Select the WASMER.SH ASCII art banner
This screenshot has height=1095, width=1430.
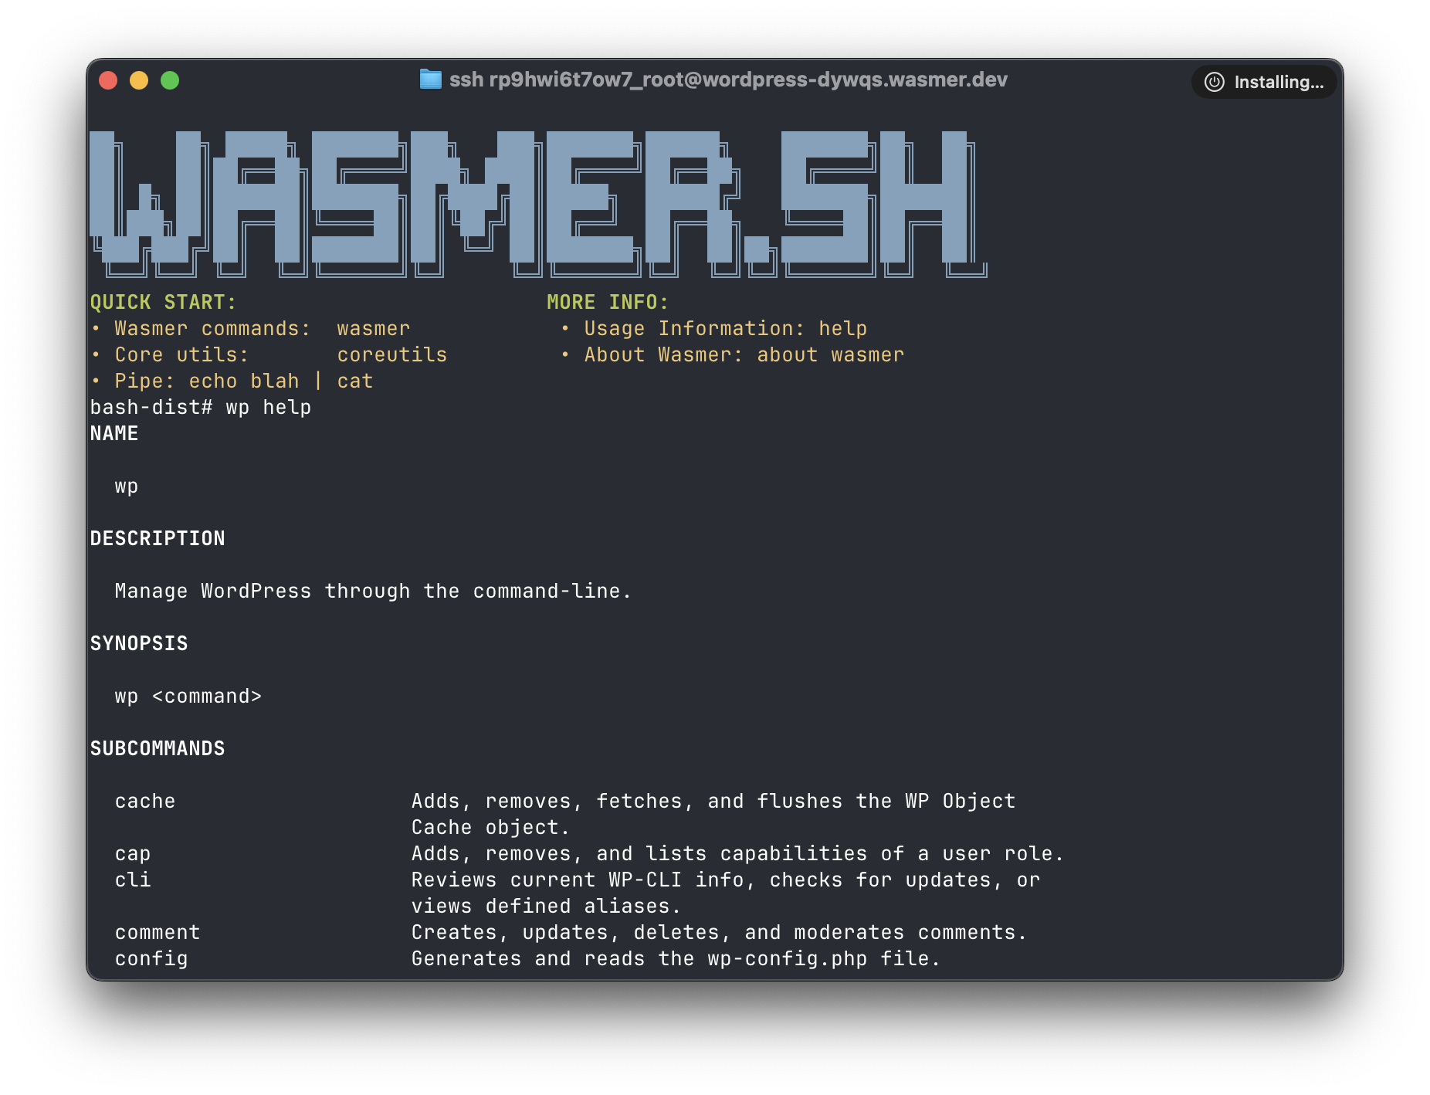click(x=540, y=201)
